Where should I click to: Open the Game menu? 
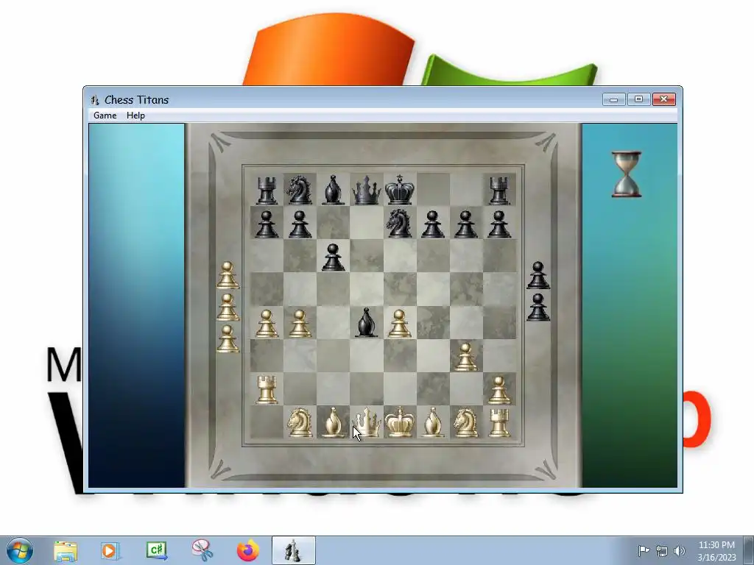click(105, 116)
